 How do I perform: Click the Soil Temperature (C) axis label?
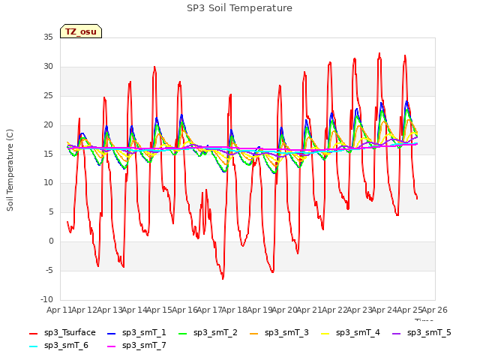tap(10, 170)
